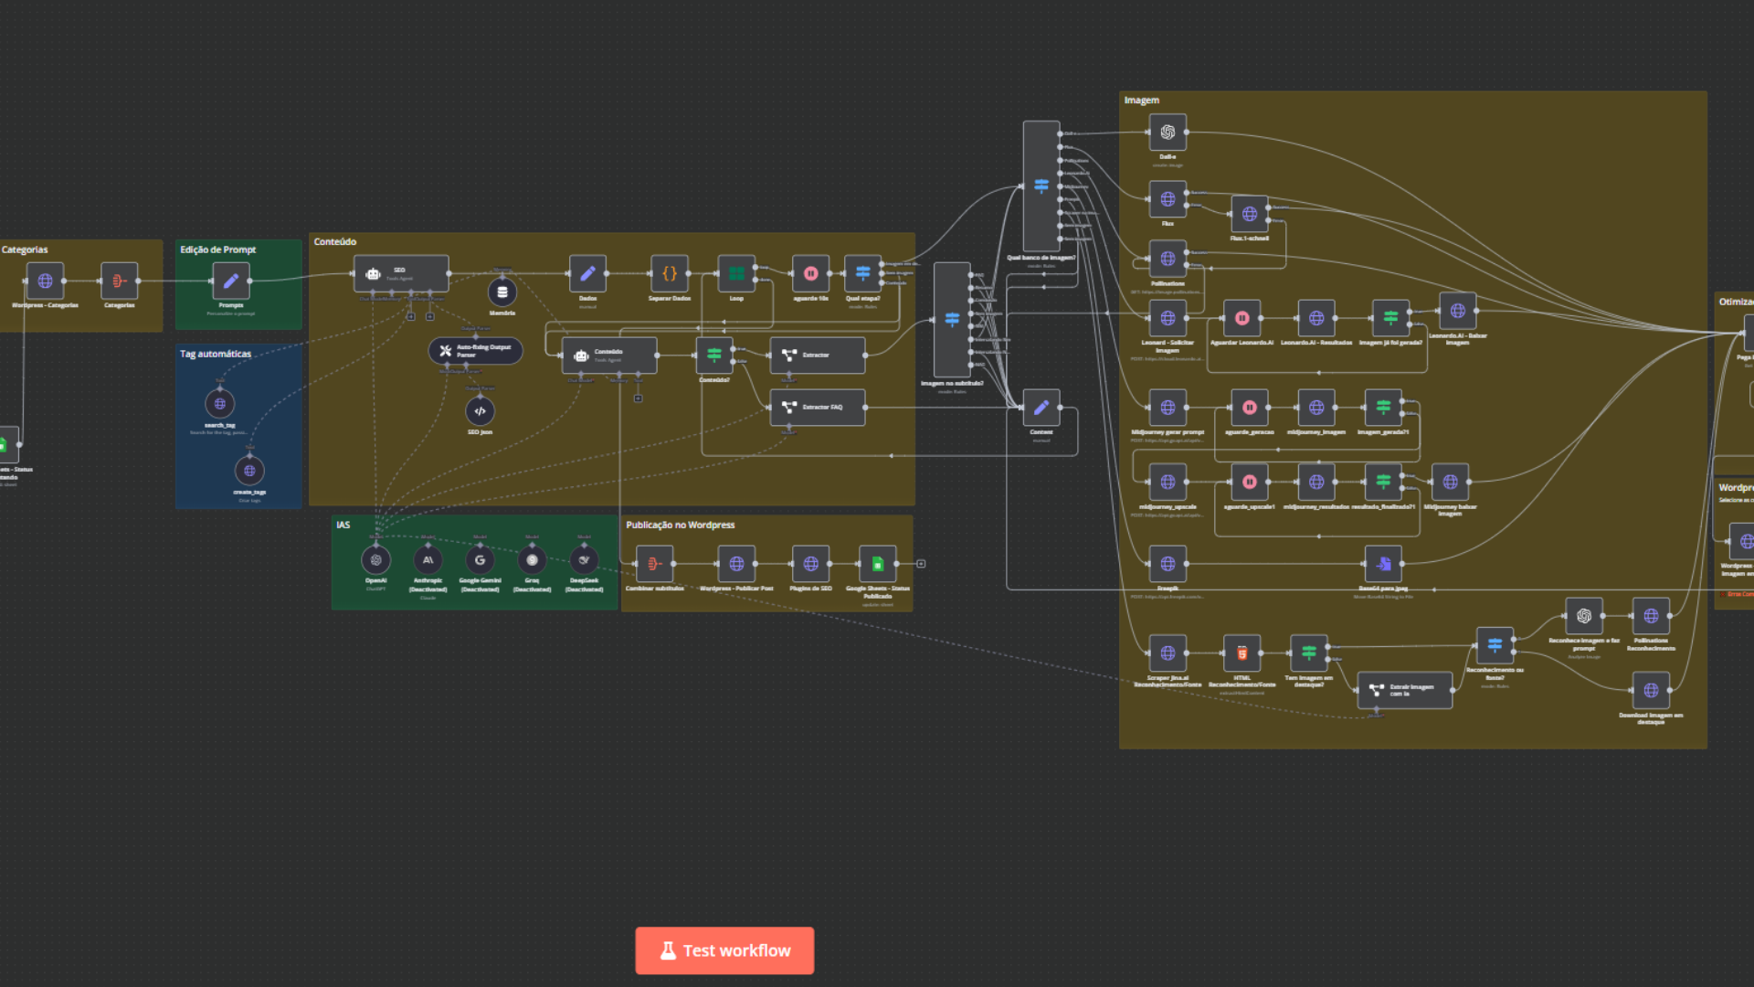
Task: Select the Google Gemini model node
Action: 480,560
